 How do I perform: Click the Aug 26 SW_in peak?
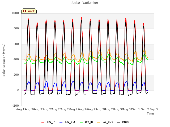(x=81, y=17)
